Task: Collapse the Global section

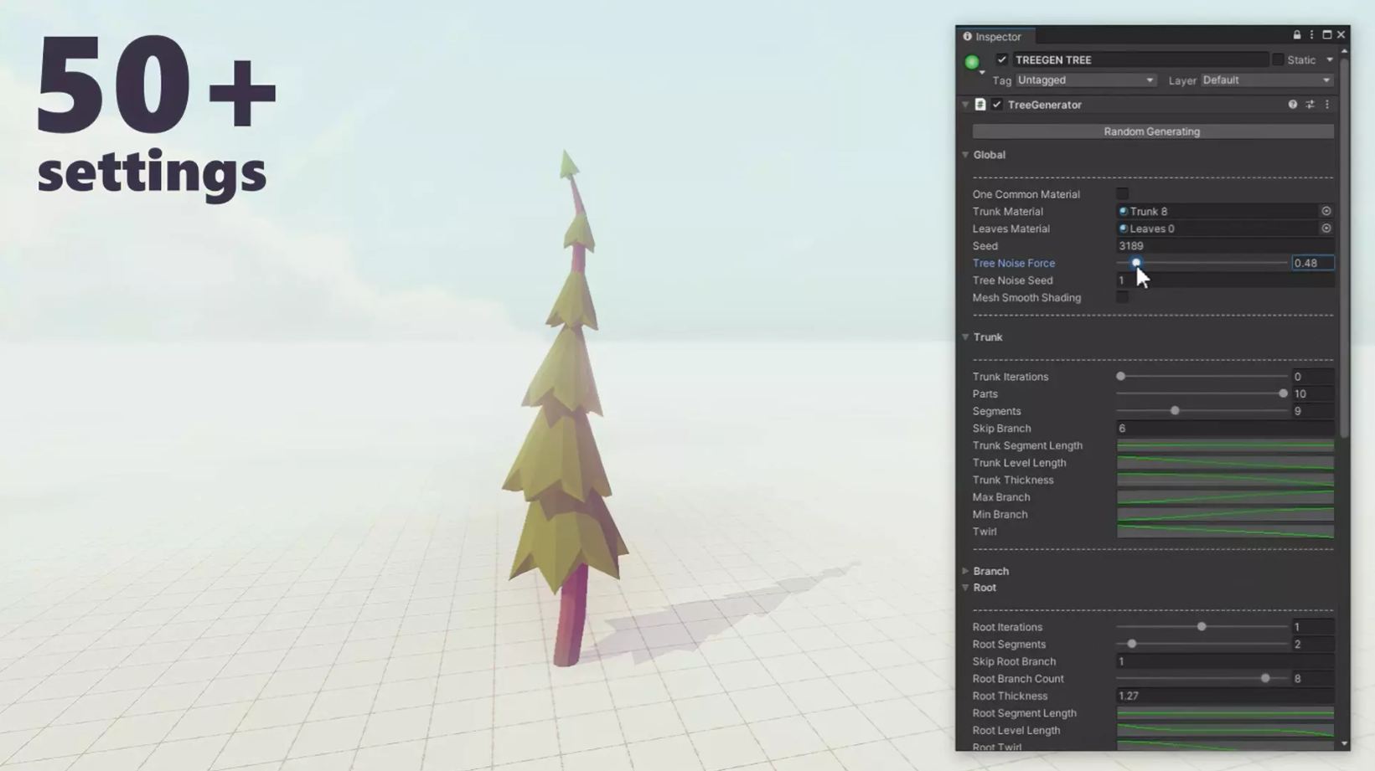Action: [x=965, y=155]
